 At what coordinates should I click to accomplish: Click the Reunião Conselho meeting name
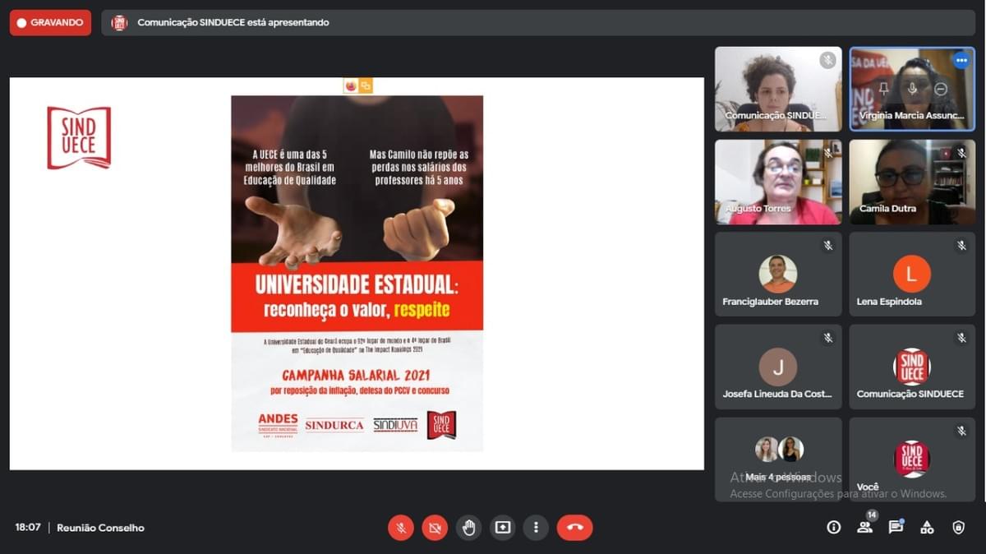[100, 528]
